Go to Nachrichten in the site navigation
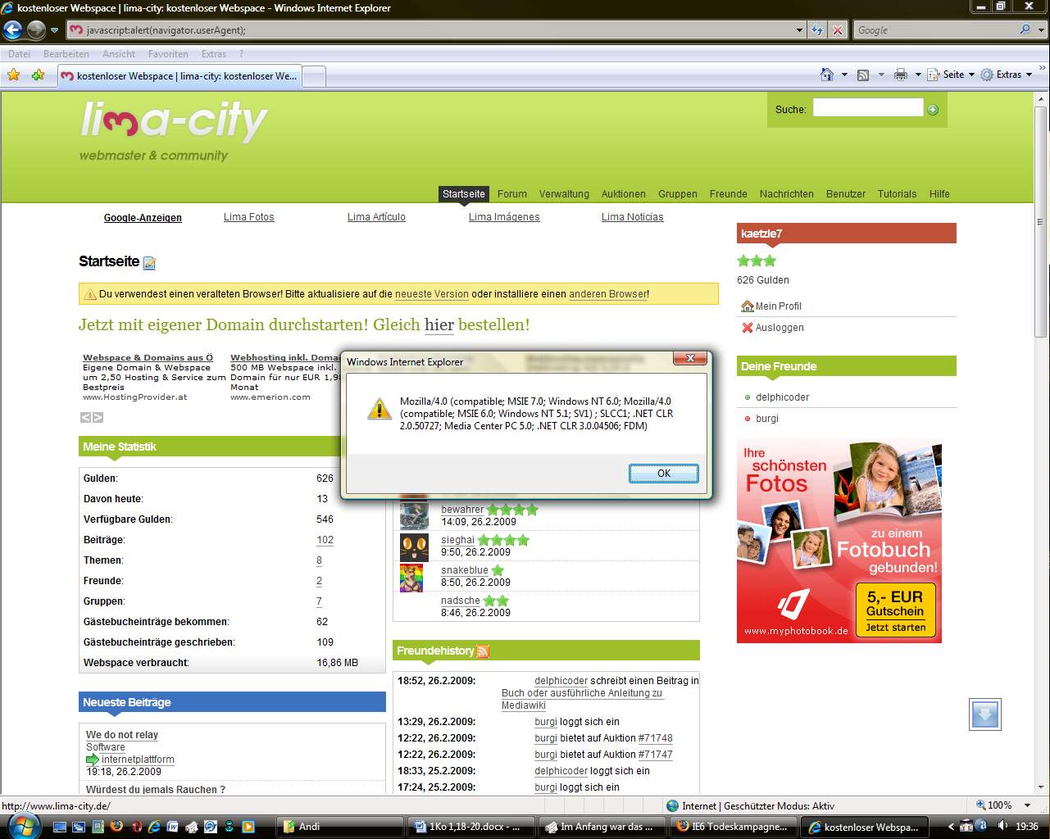 tap(786, 194)
